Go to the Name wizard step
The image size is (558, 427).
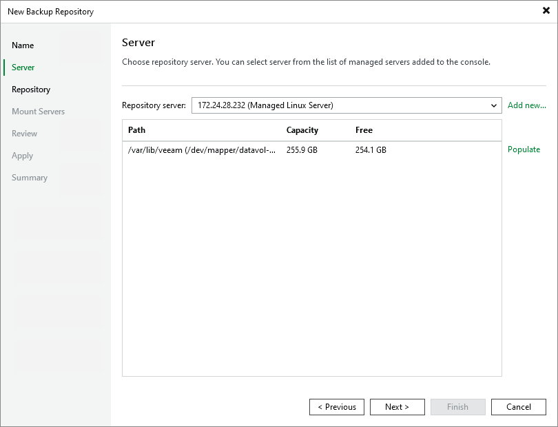pyautogui.click(x=23, y=45)
